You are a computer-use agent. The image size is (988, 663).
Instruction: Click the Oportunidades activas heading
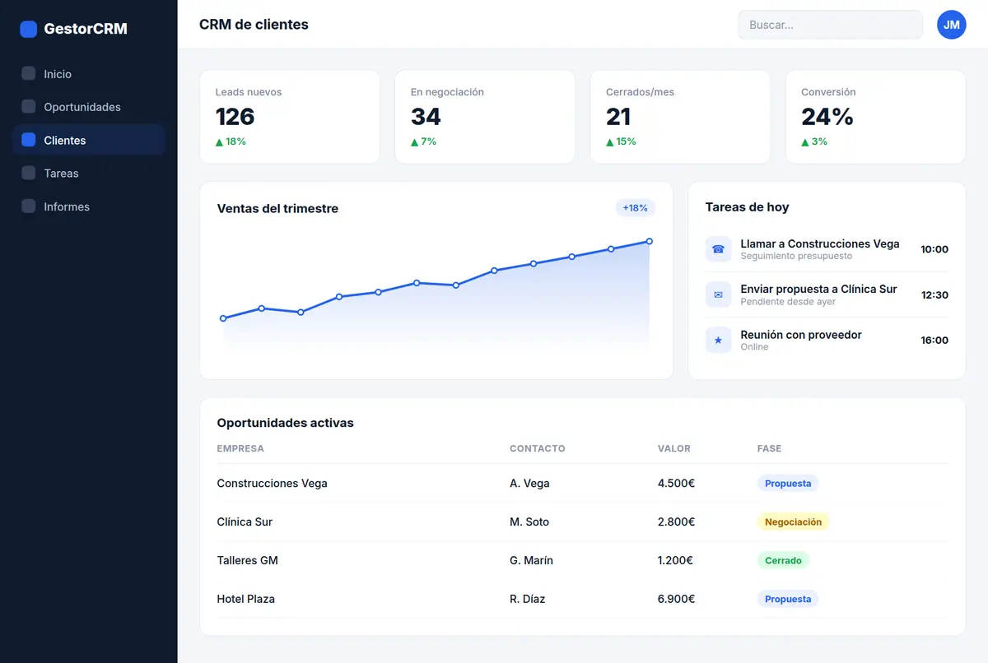[x=285, y=423]
